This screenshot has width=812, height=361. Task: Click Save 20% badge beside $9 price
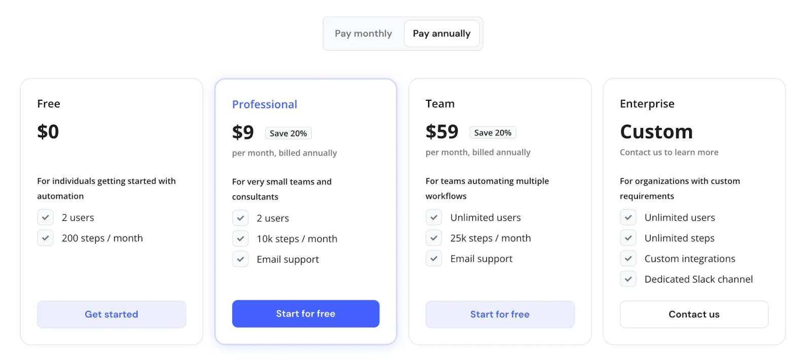[x=288, y=133]
